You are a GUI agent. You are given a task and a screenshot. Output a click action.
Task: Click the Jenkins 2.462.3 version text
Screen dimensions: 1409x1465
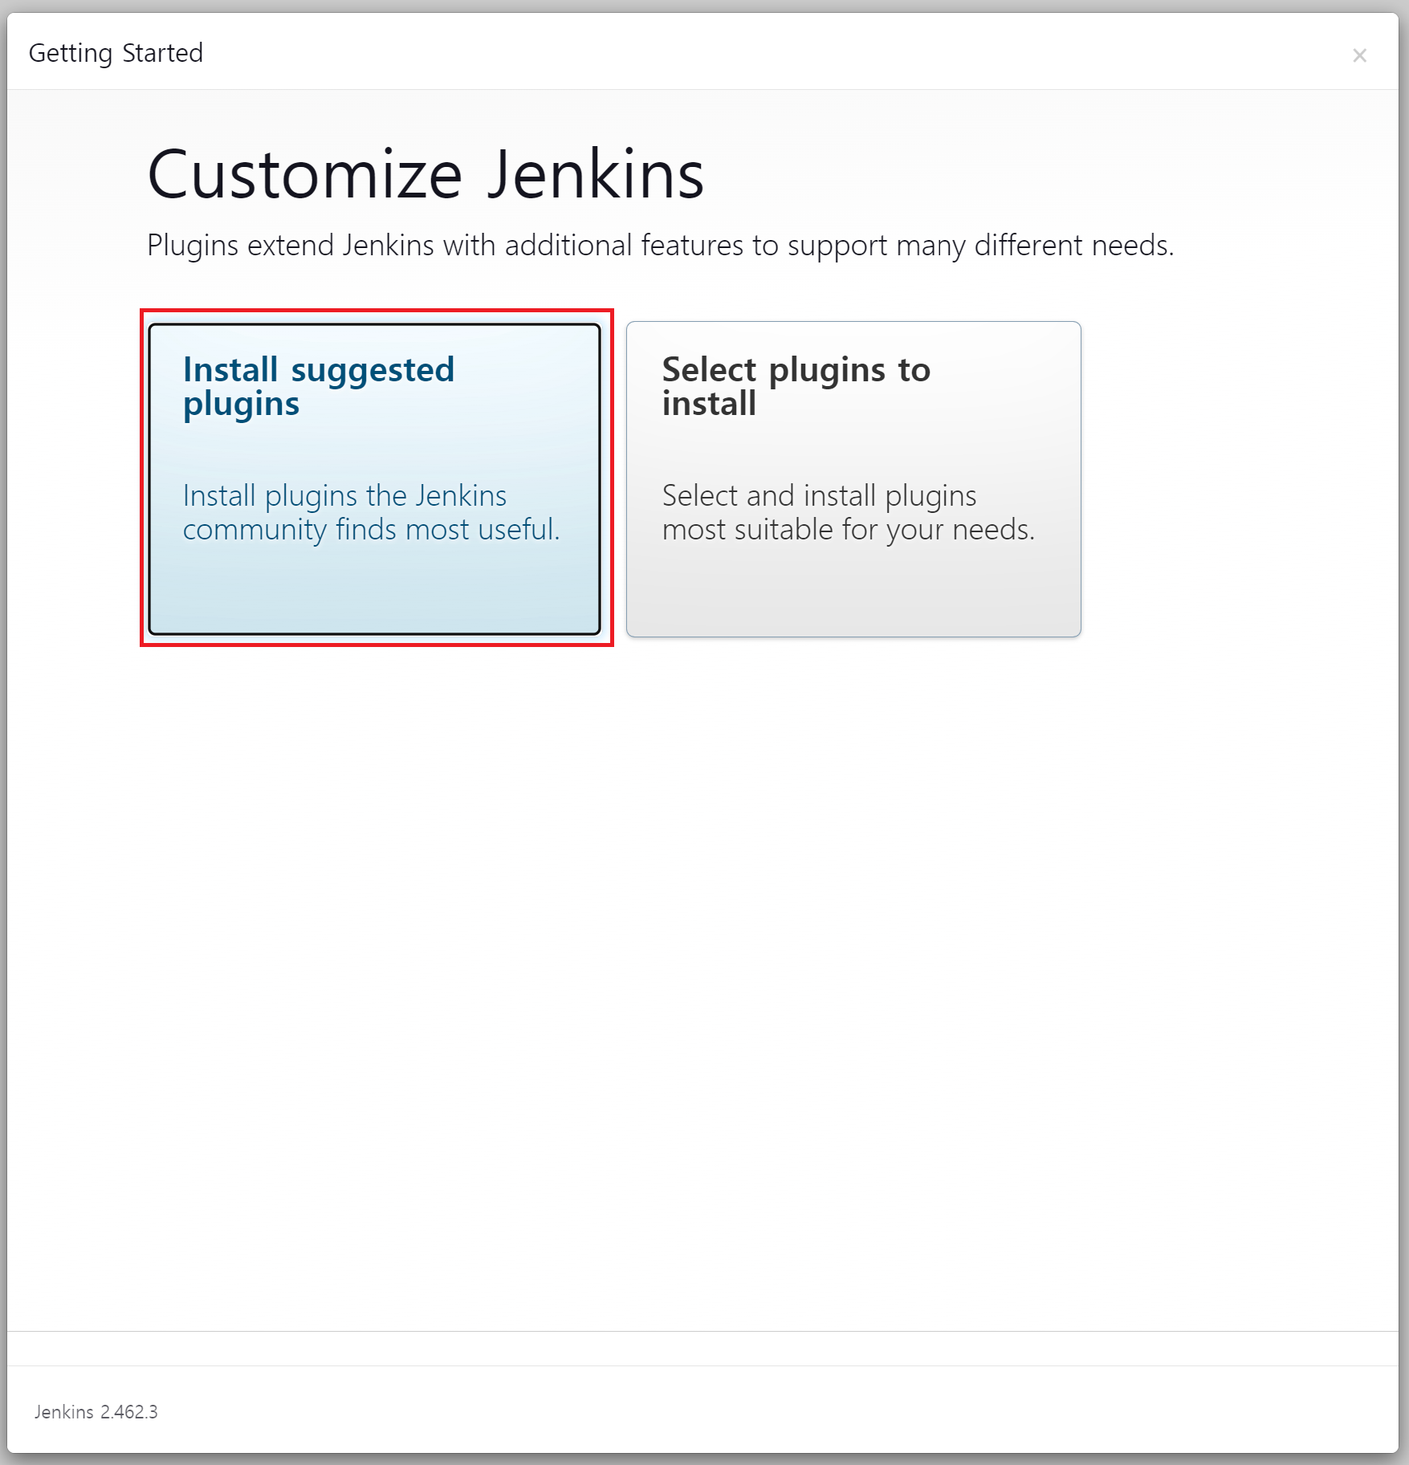pos(96,1412)
